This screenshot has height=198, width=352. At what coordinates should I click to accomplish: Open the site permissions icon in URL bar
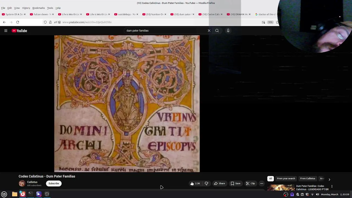tap(55, 22)
